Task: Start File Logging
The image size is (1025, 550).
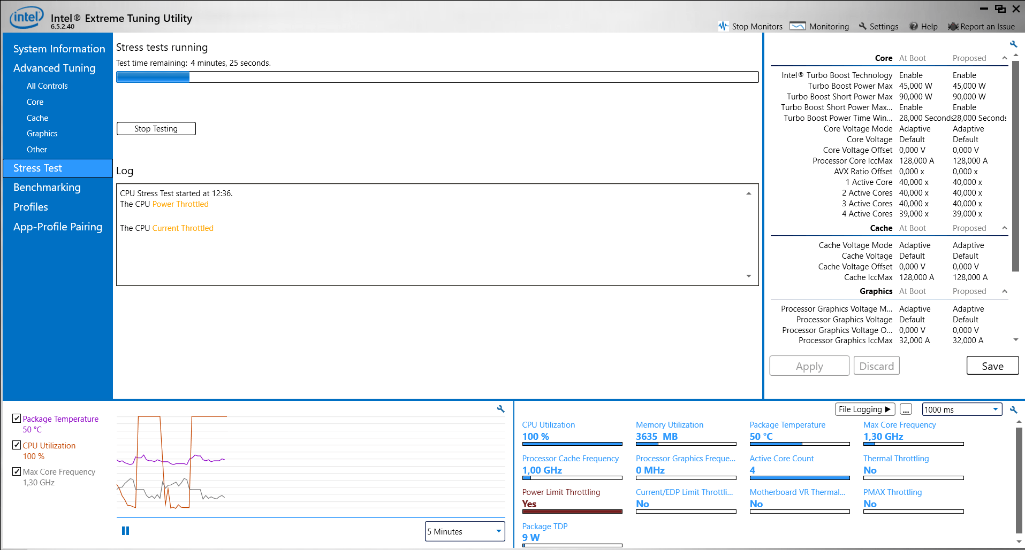Action: (x=865, y=409)
